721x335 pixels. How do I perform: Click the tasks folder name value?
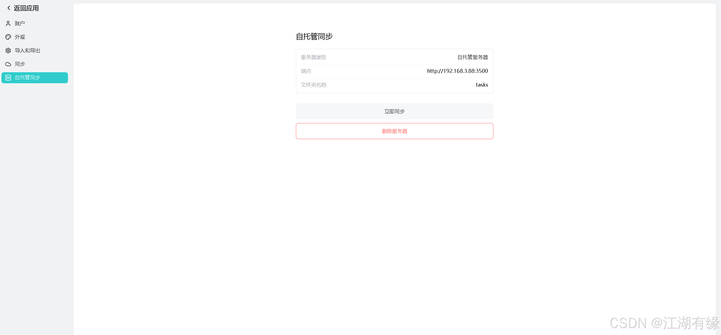pyautogui.click(x=482, y=85)
